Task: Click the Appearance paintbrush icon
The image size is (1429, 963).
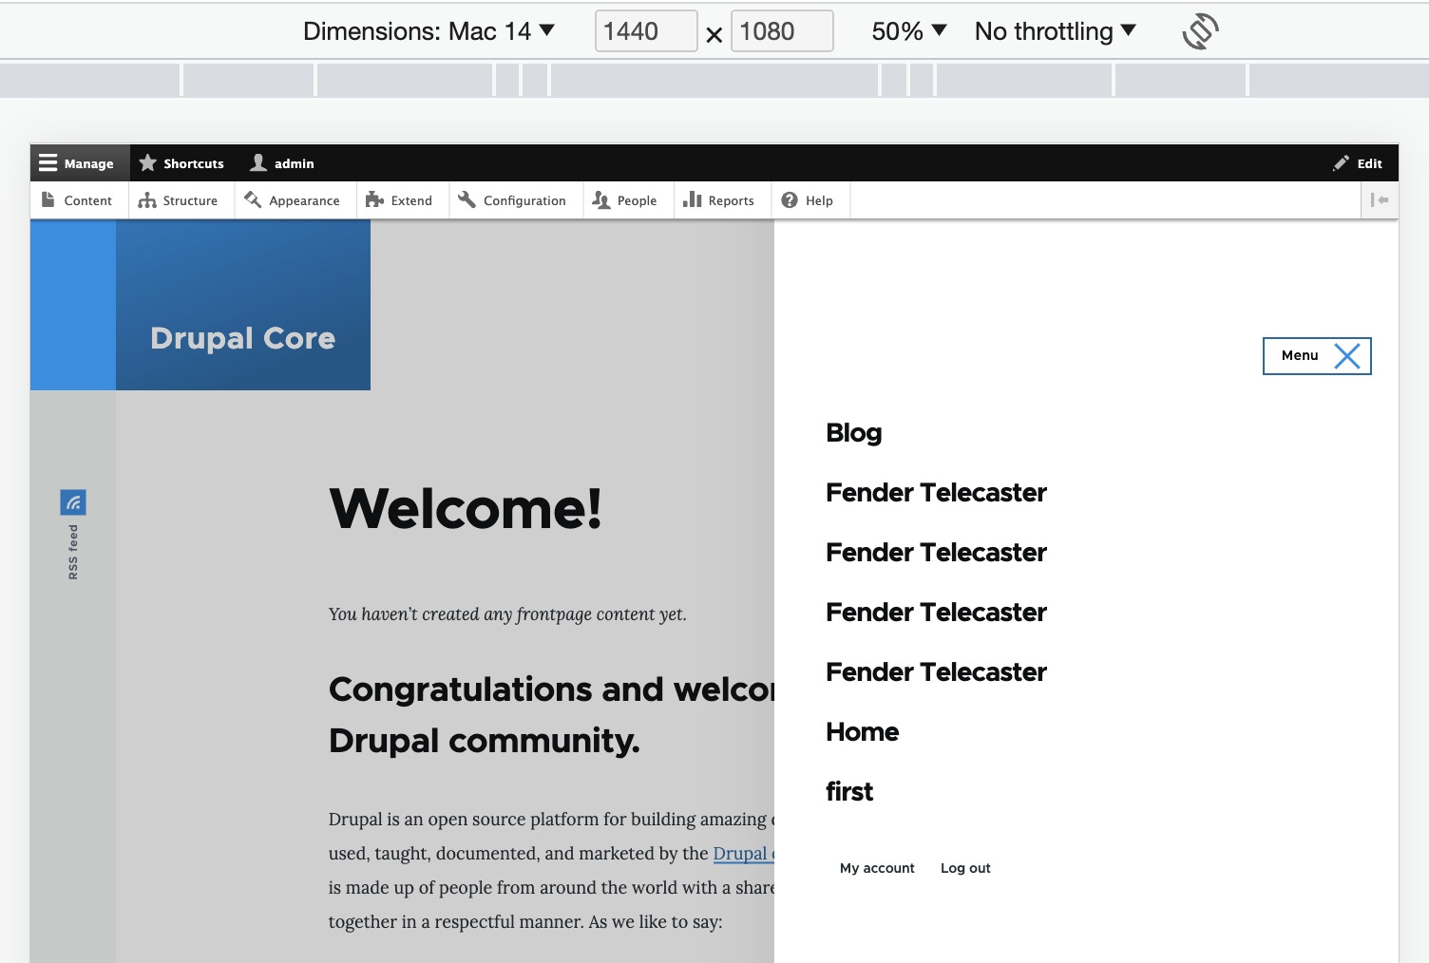Action: [253, 199]
